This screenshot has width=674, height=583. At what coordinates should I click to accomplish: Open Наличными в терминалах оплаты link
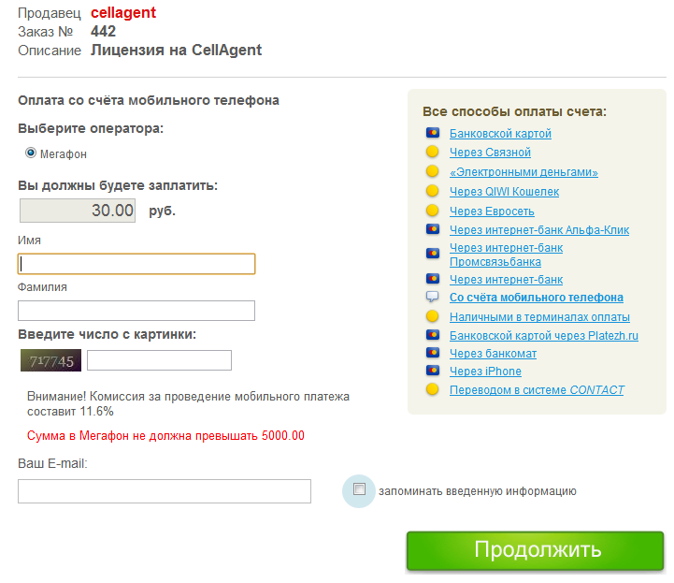pyautogui.click(x=539, y=317)
